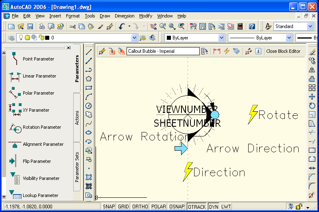The width and height of the screenshot is (319, 212).
Task: Click the red Parameter toolbar icon
Action: click(217, 51)
